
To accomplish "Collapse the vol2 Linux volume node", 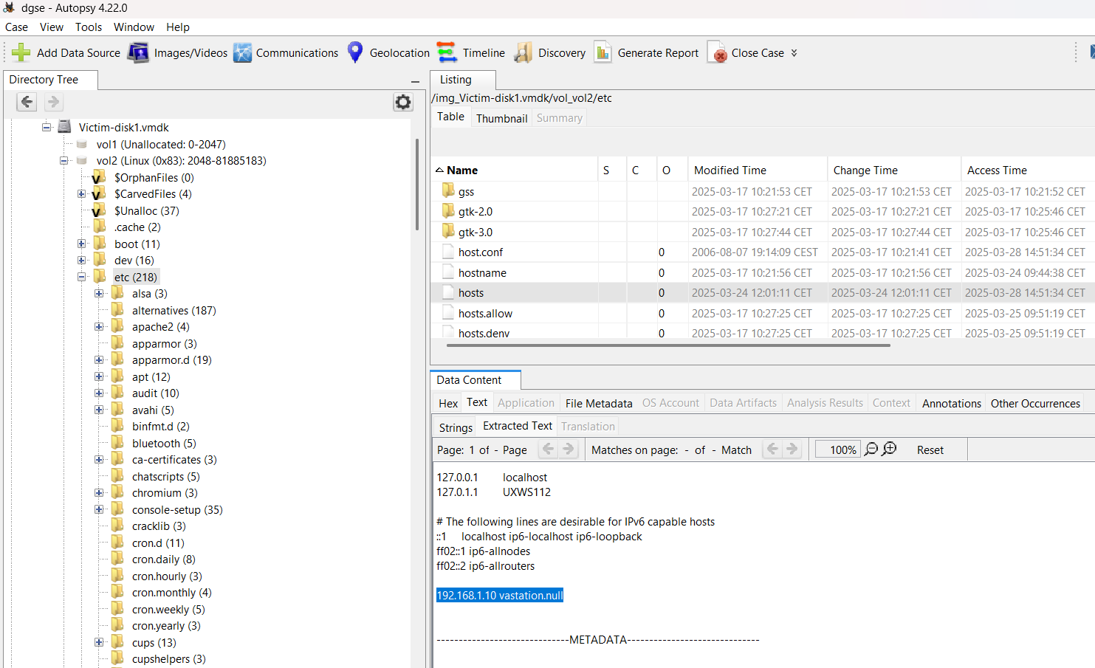I will point(64,160).
